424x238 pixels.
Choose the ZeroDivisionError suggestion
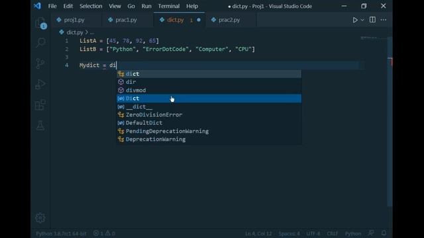point(209,114)
